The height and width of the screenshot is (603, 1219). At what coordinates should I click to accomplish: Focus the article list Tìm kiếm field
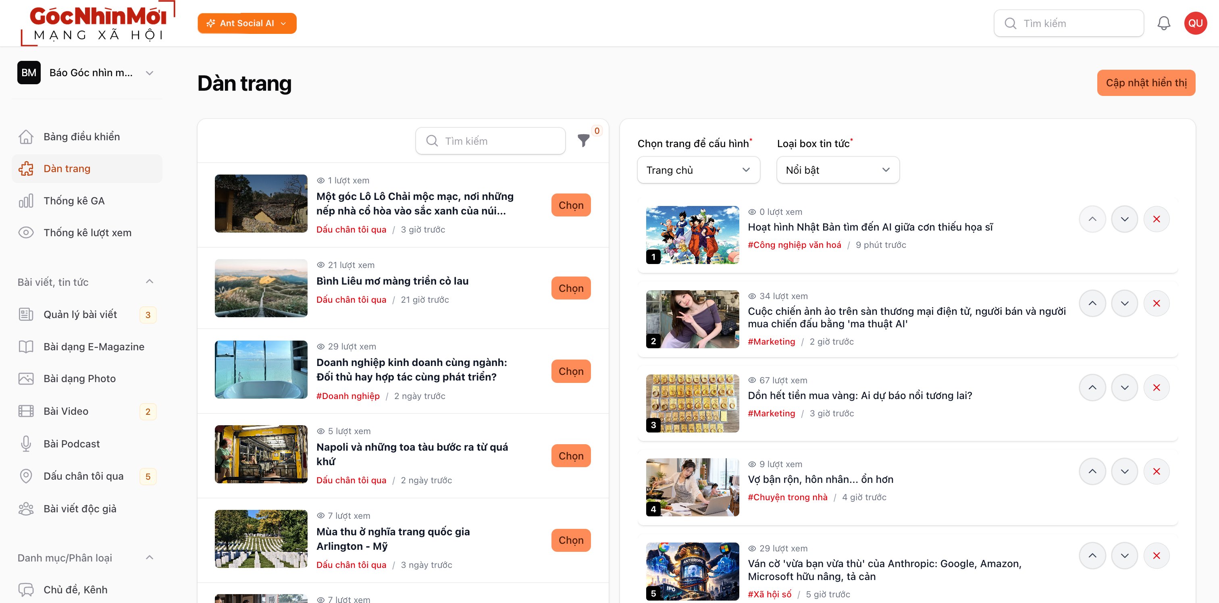pyautogui.click(x=490, y=141)
